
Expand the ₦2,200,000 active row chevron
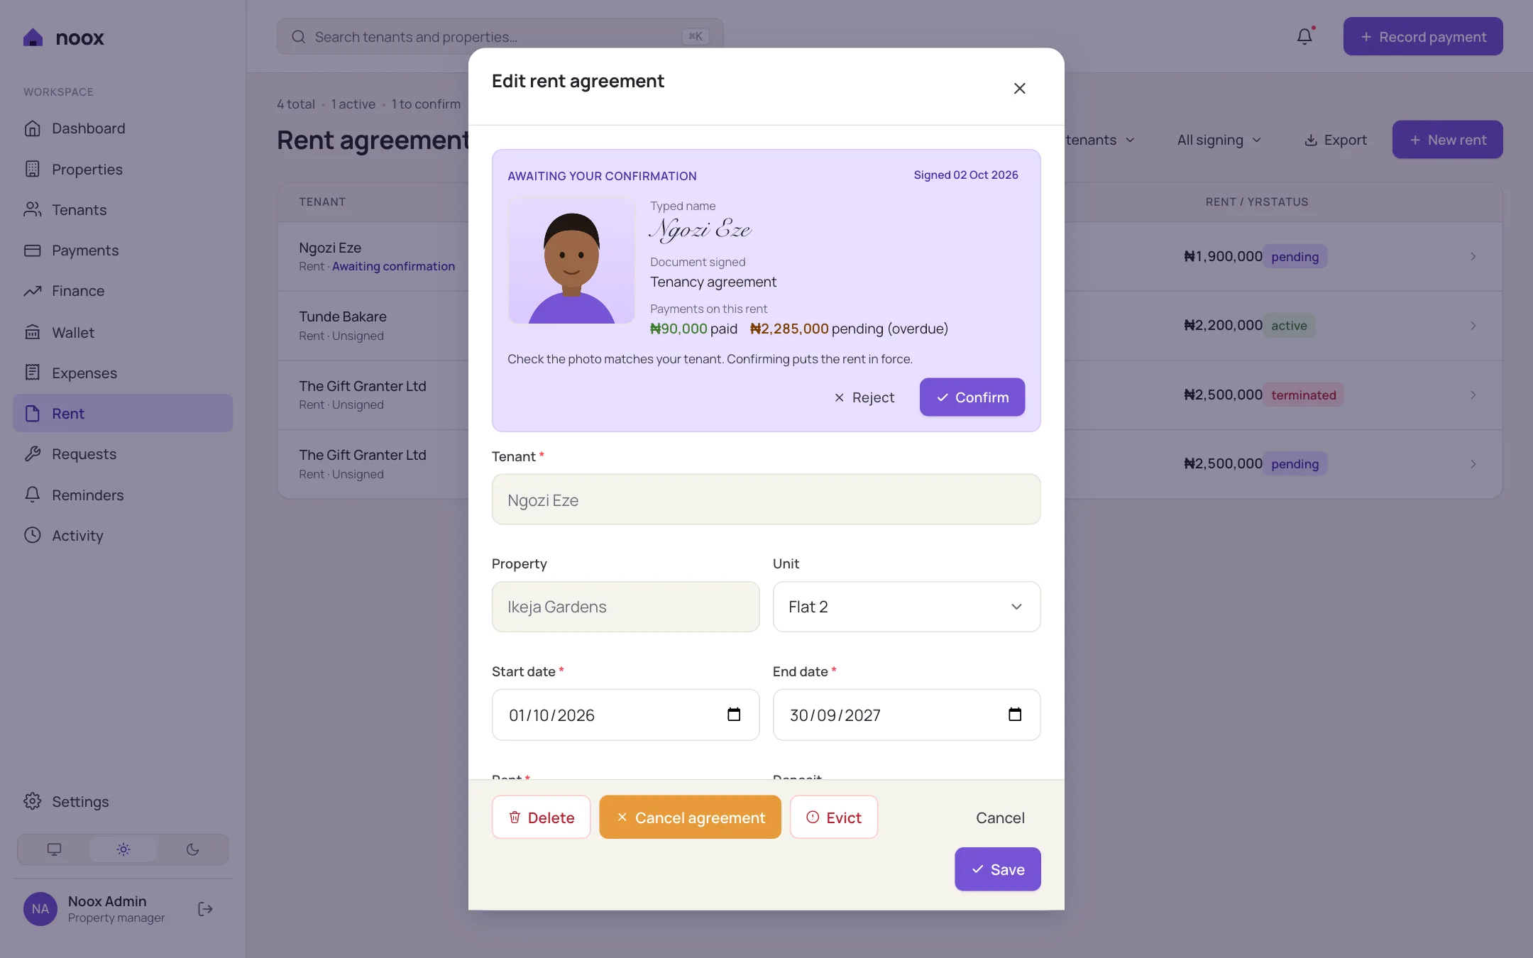click(1473, 326)
